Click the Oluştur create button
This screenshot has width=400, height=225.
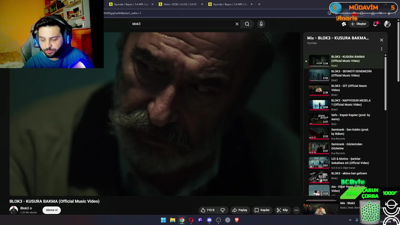358,24
